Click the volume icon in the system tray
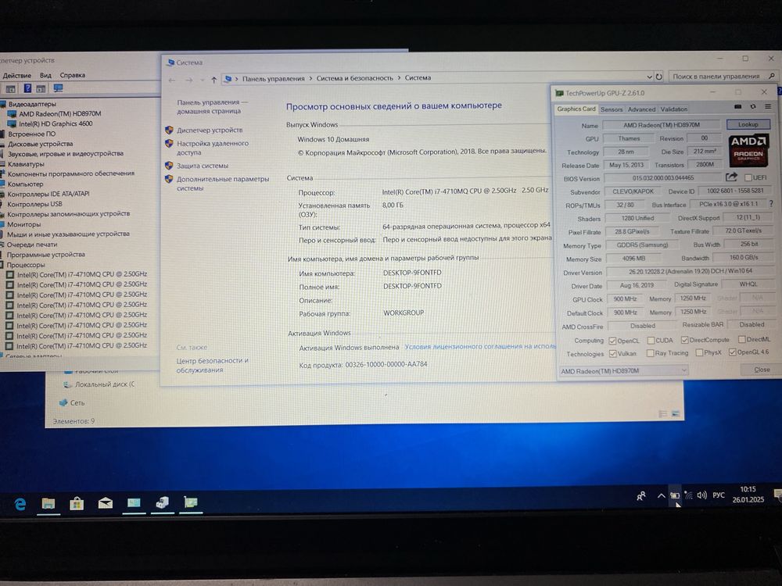 [x=701, y=495]
